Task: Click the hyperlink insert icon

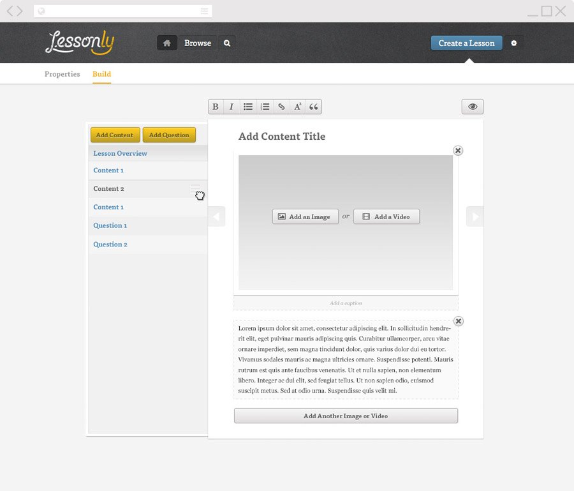Action: tap(281, 107)
